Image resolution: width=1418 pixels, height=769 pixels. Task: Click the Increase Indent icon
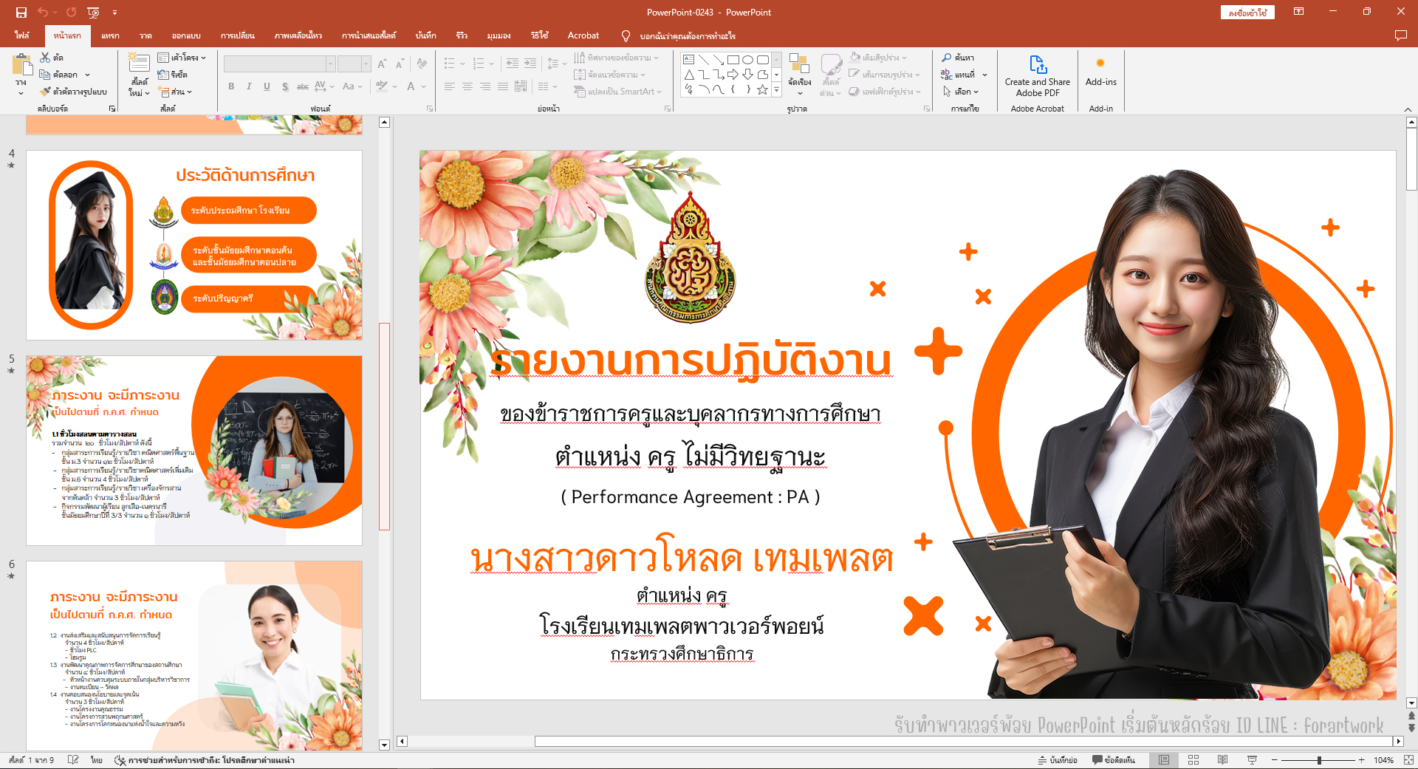[x=530, y=64]
